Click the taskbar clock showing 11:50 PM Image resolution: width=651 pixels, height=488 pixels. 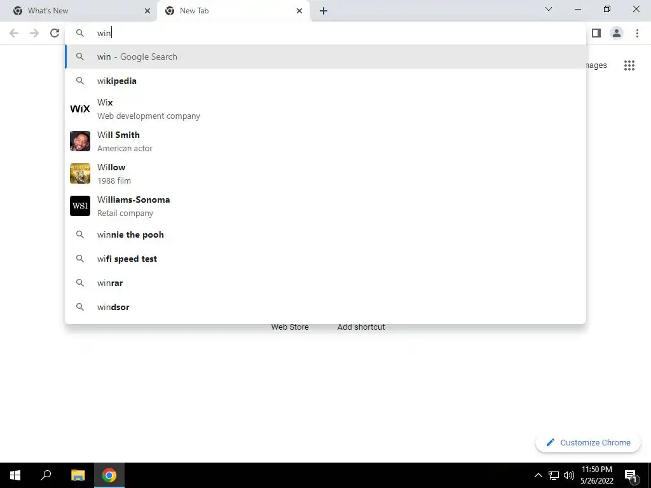pos(596,475)
